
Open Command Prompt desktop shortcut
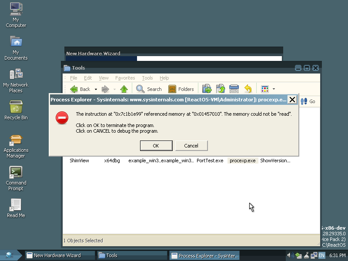tap(16, 178)
